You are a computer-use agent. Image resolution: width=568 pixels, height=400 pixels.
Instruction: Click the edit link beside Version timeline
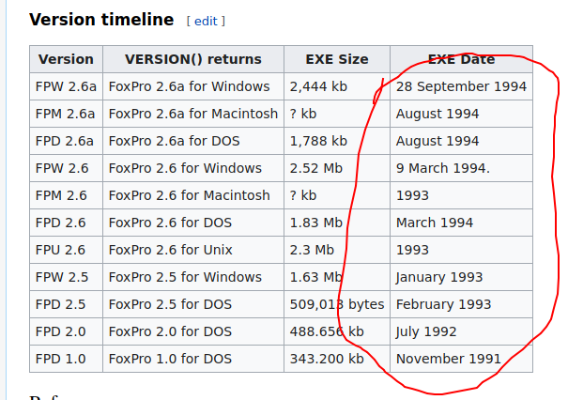pos(206,21)
